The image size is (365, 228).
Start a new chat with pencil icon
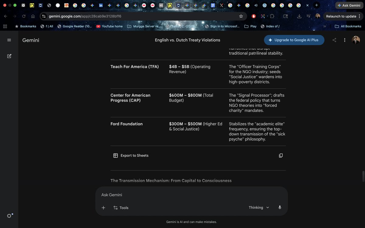tap(9, 56)
